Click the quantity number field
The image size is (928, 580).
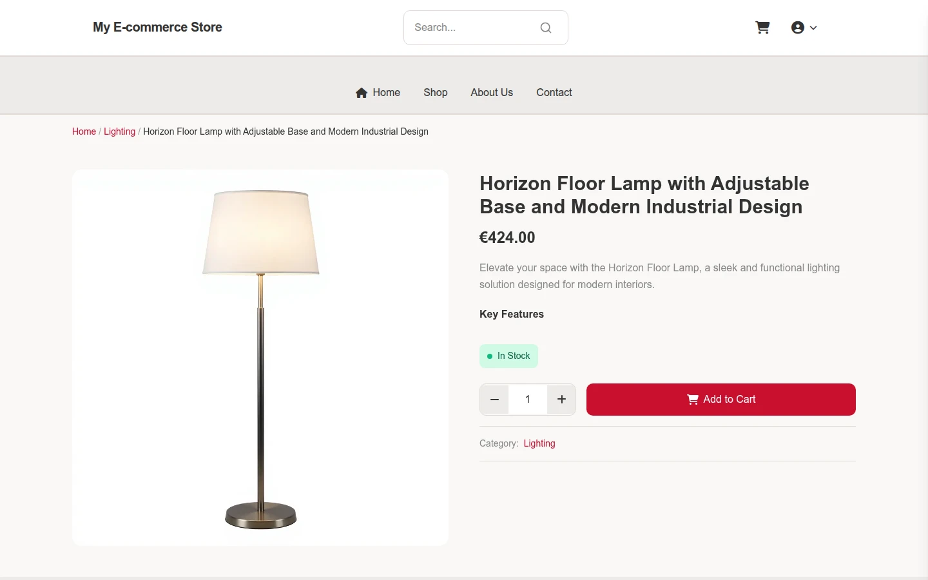[528, 400]
